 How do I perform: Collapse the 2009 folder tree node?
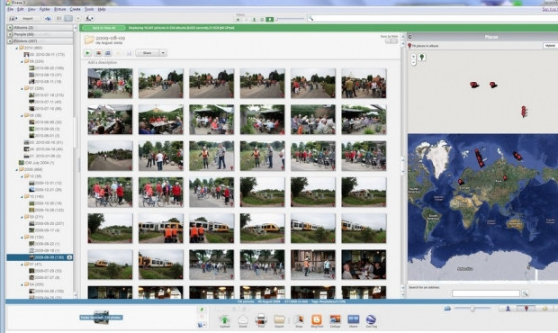click(17, 170)
